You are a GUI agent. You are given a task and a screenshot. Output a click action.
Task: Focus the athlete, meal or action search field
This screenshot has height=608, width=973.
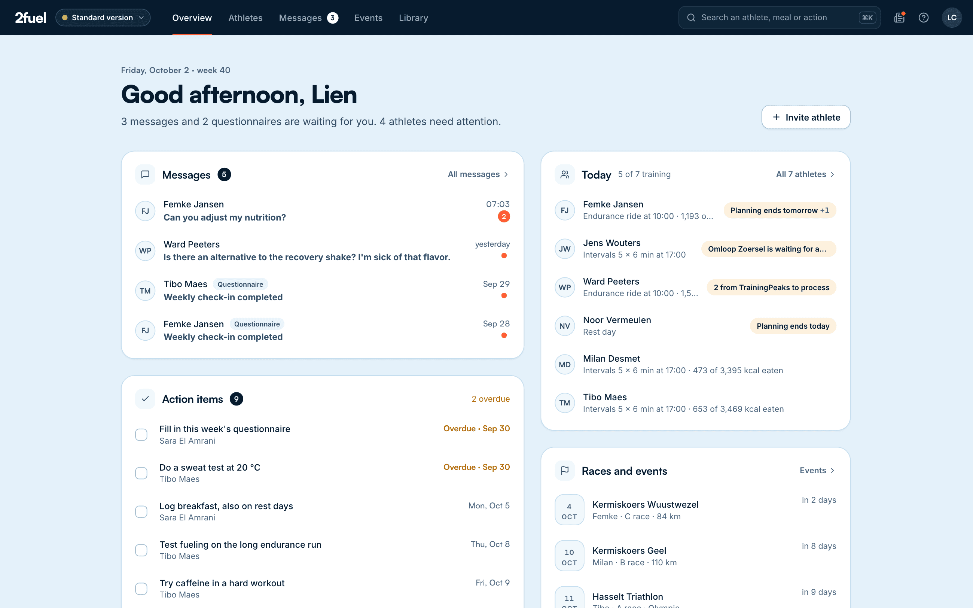(x=779, y=18)
